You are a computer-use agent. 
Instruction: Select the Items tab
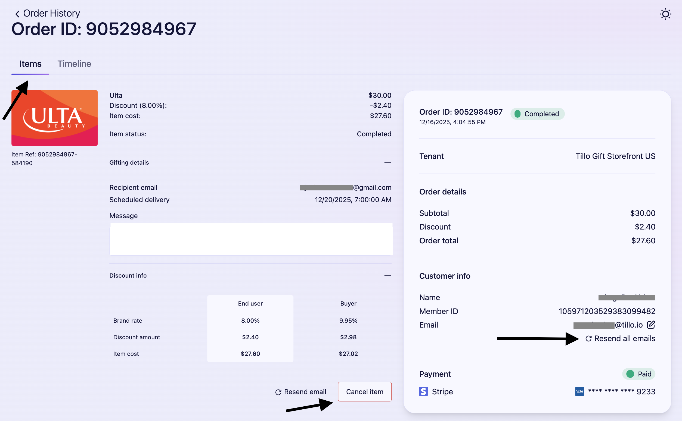(x=30, y=64)
